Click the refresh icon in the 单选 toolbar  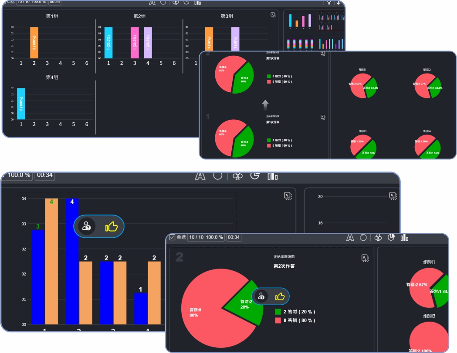coord(363,237)
